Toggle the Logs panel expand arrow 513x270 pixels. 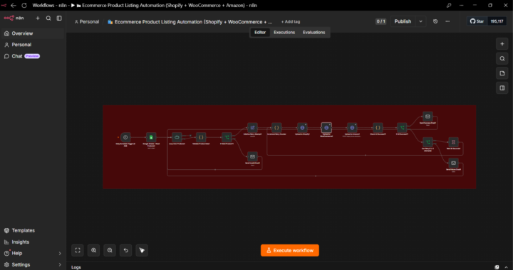506,267
